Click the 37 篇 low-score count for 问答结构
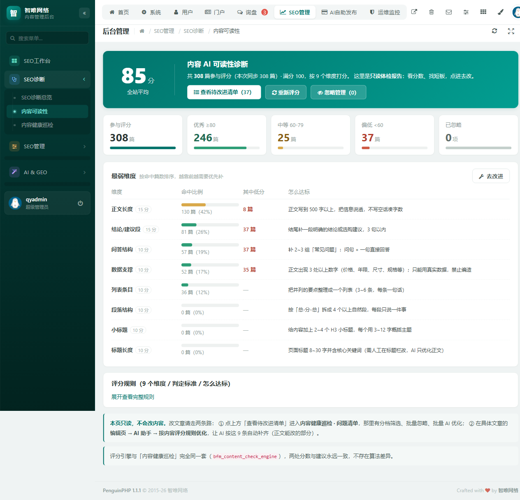Screen dimensions: 520x500 (249, 249)
